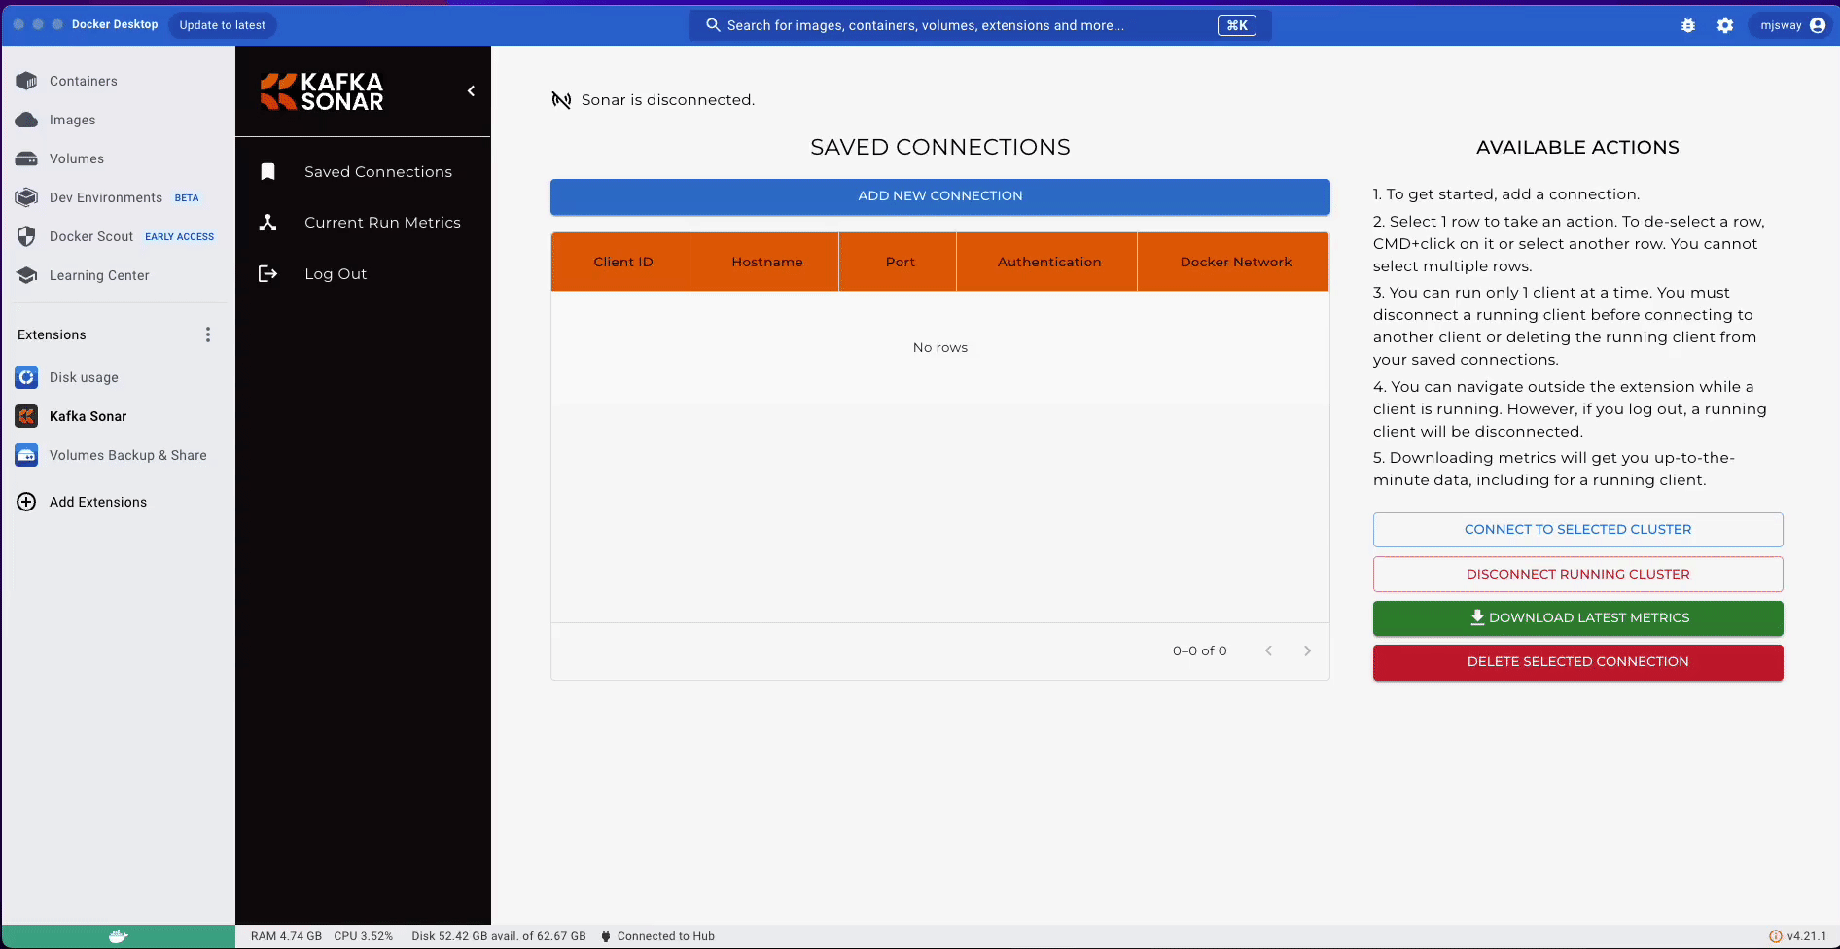1840x949 pixels.
Task: Click the Sonar disconnected status icon
Action: coord(561,100)
